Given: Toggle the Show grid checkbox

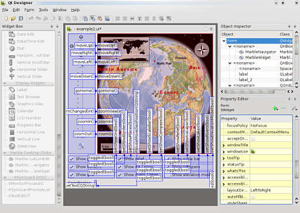Looking at the screenshot, I should pos(71,175).
